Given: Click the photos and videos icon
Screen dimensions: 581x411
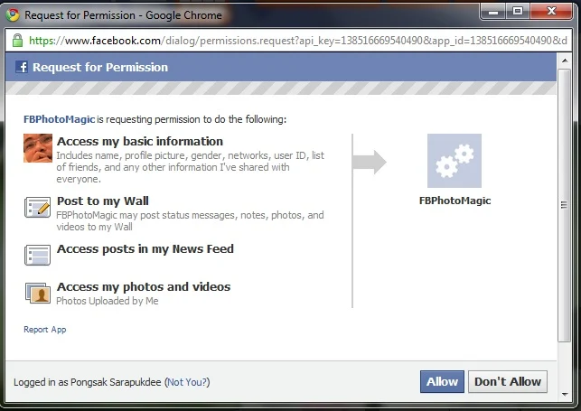Looking at the screenshot, I should coord(37,293).
